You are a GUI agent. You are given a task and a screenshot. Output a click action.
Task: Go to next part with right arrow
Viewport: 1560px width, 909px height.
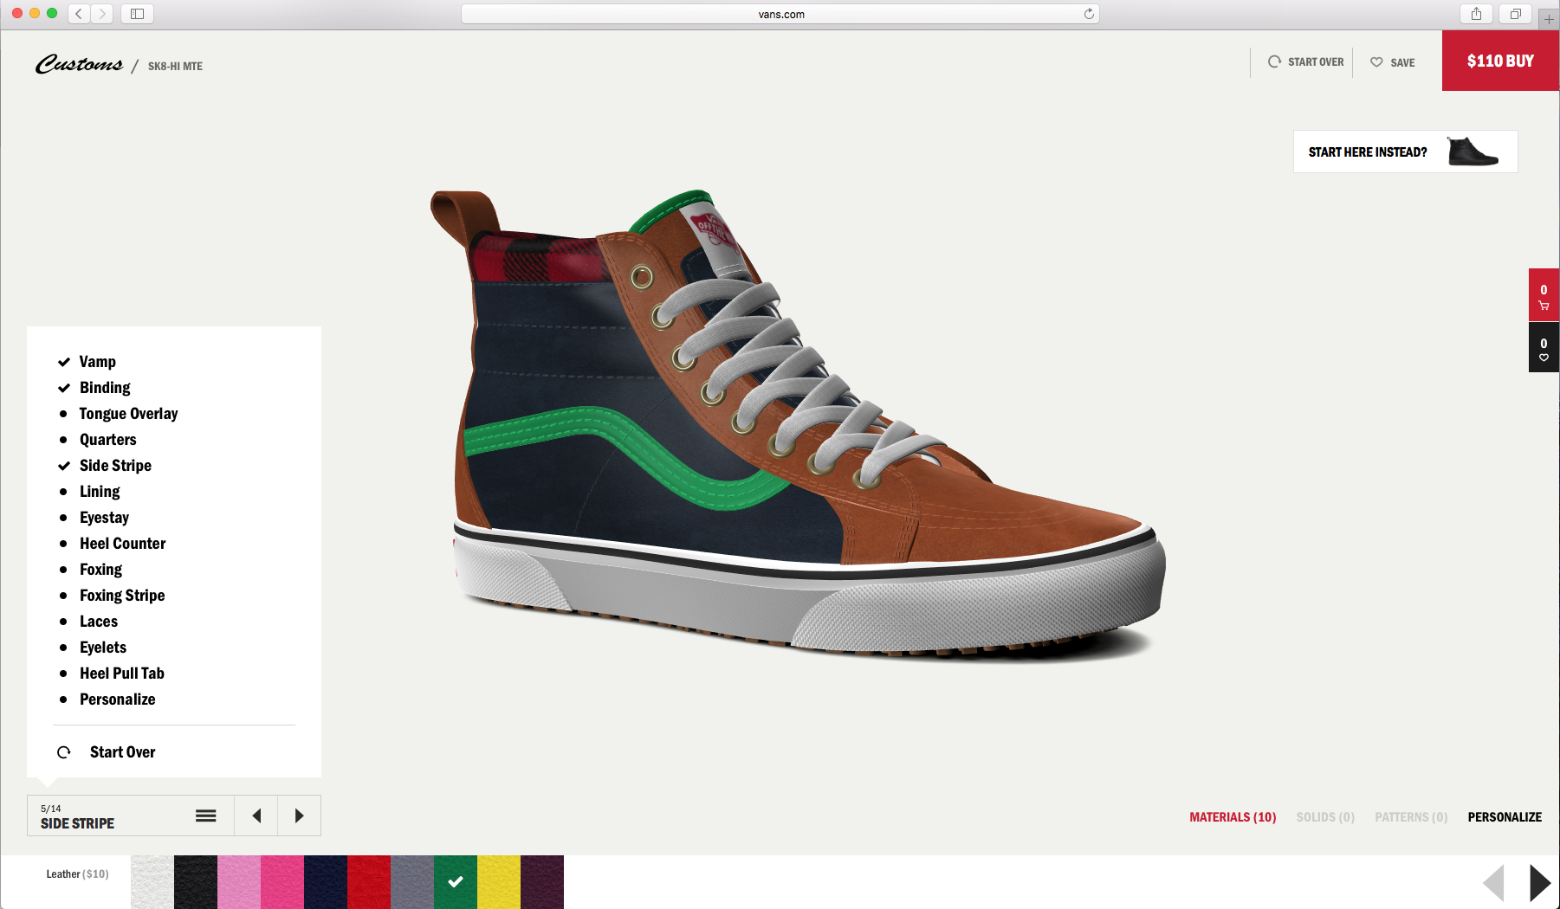click(x=300, y=816)
